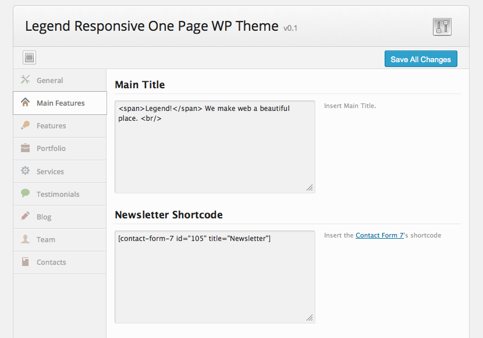The height and width of the screenshot is (338, 483).
Task: Grab the Main Title textarea resize handle
Action: 310,188
